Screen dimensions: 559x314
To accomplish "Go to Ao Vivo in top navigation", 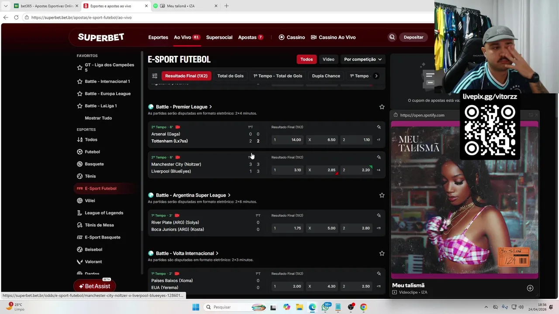I will pos(186,38).
